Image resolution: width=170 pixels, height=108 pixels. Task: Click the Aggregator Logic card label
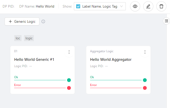[102, 51]
